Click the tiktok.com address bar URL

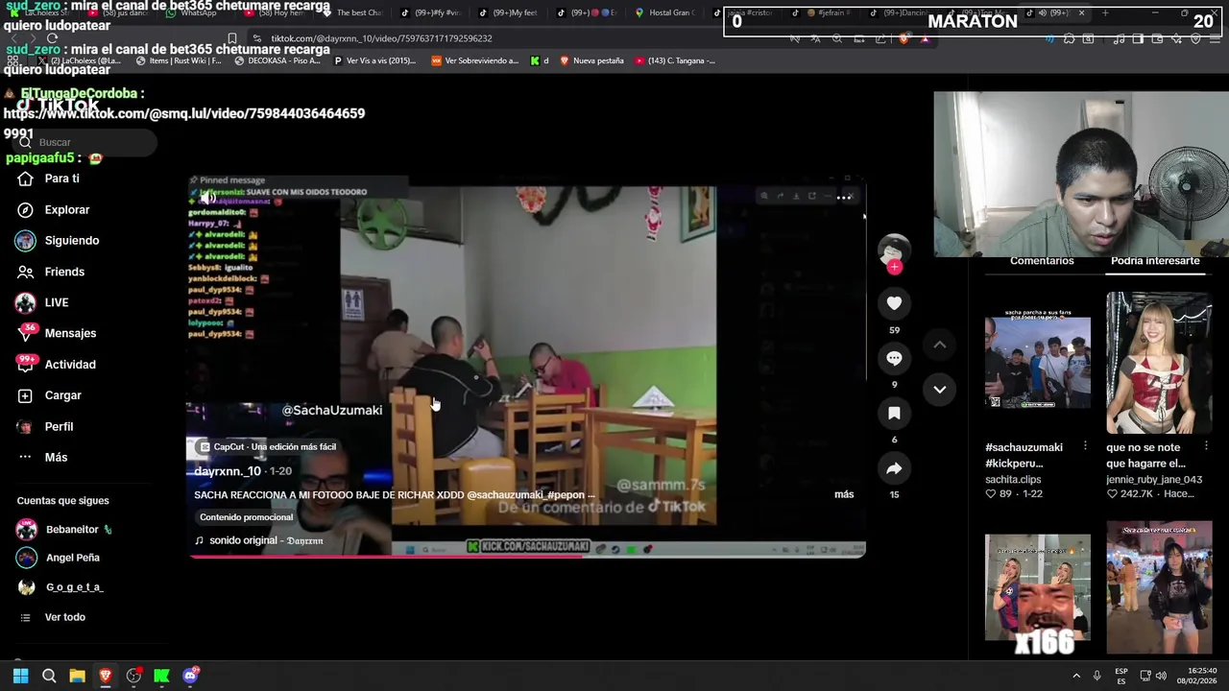coord(381,38)
